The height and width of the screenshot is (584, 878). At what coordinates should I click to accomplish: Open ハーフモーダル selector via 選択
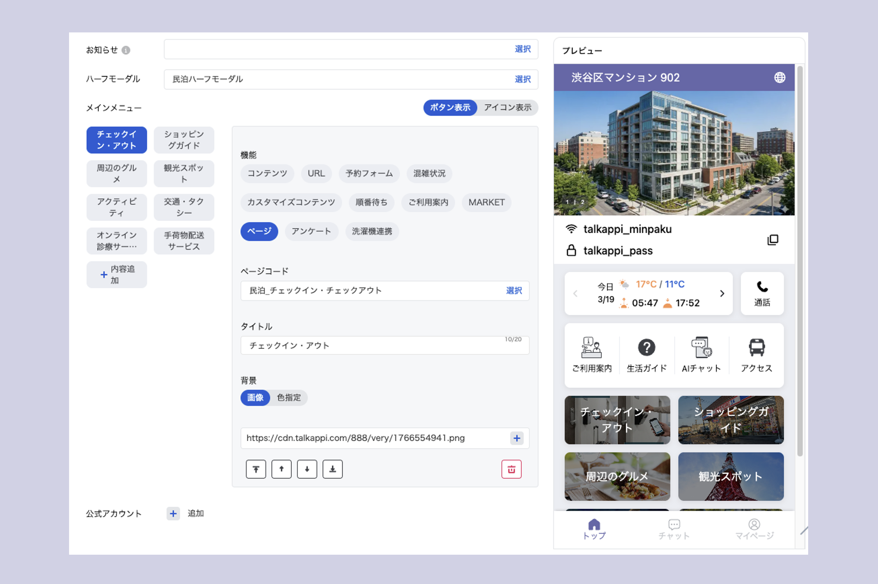pyautogui.click(x=523, y=79)
